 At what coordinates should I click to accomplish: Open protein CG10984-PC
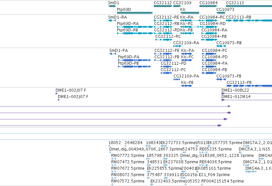coord(214,51)
